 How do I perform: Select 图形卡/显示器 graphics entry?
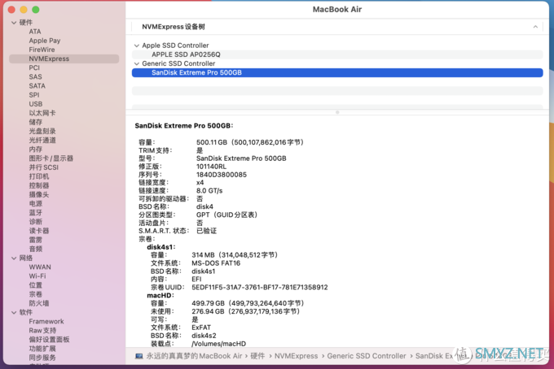click(x=51, y=158)
